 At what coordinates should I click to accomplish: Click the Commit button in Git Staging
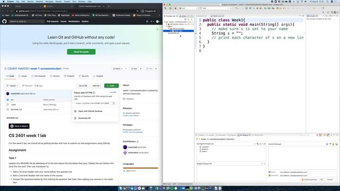pyautogui.click(x=329, y=179)
